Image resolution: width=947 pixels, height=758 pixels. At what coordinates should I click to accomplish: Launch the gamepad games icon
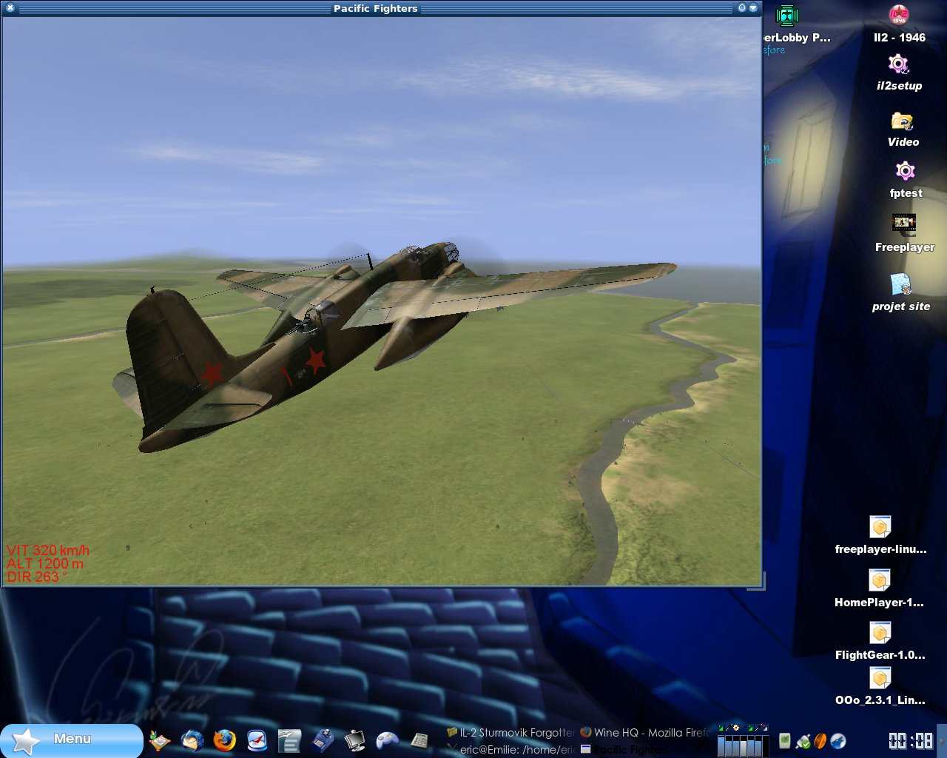(x=388, y=740)
